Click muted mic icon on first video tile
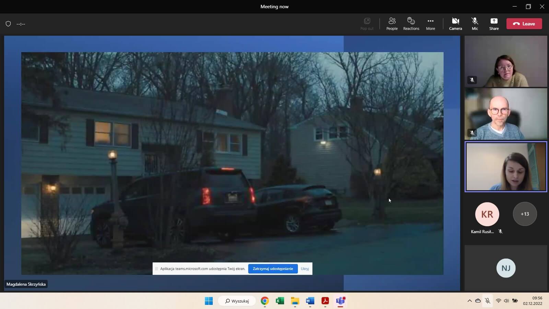The height and width of the screenshot is (309, 549). 472,80
